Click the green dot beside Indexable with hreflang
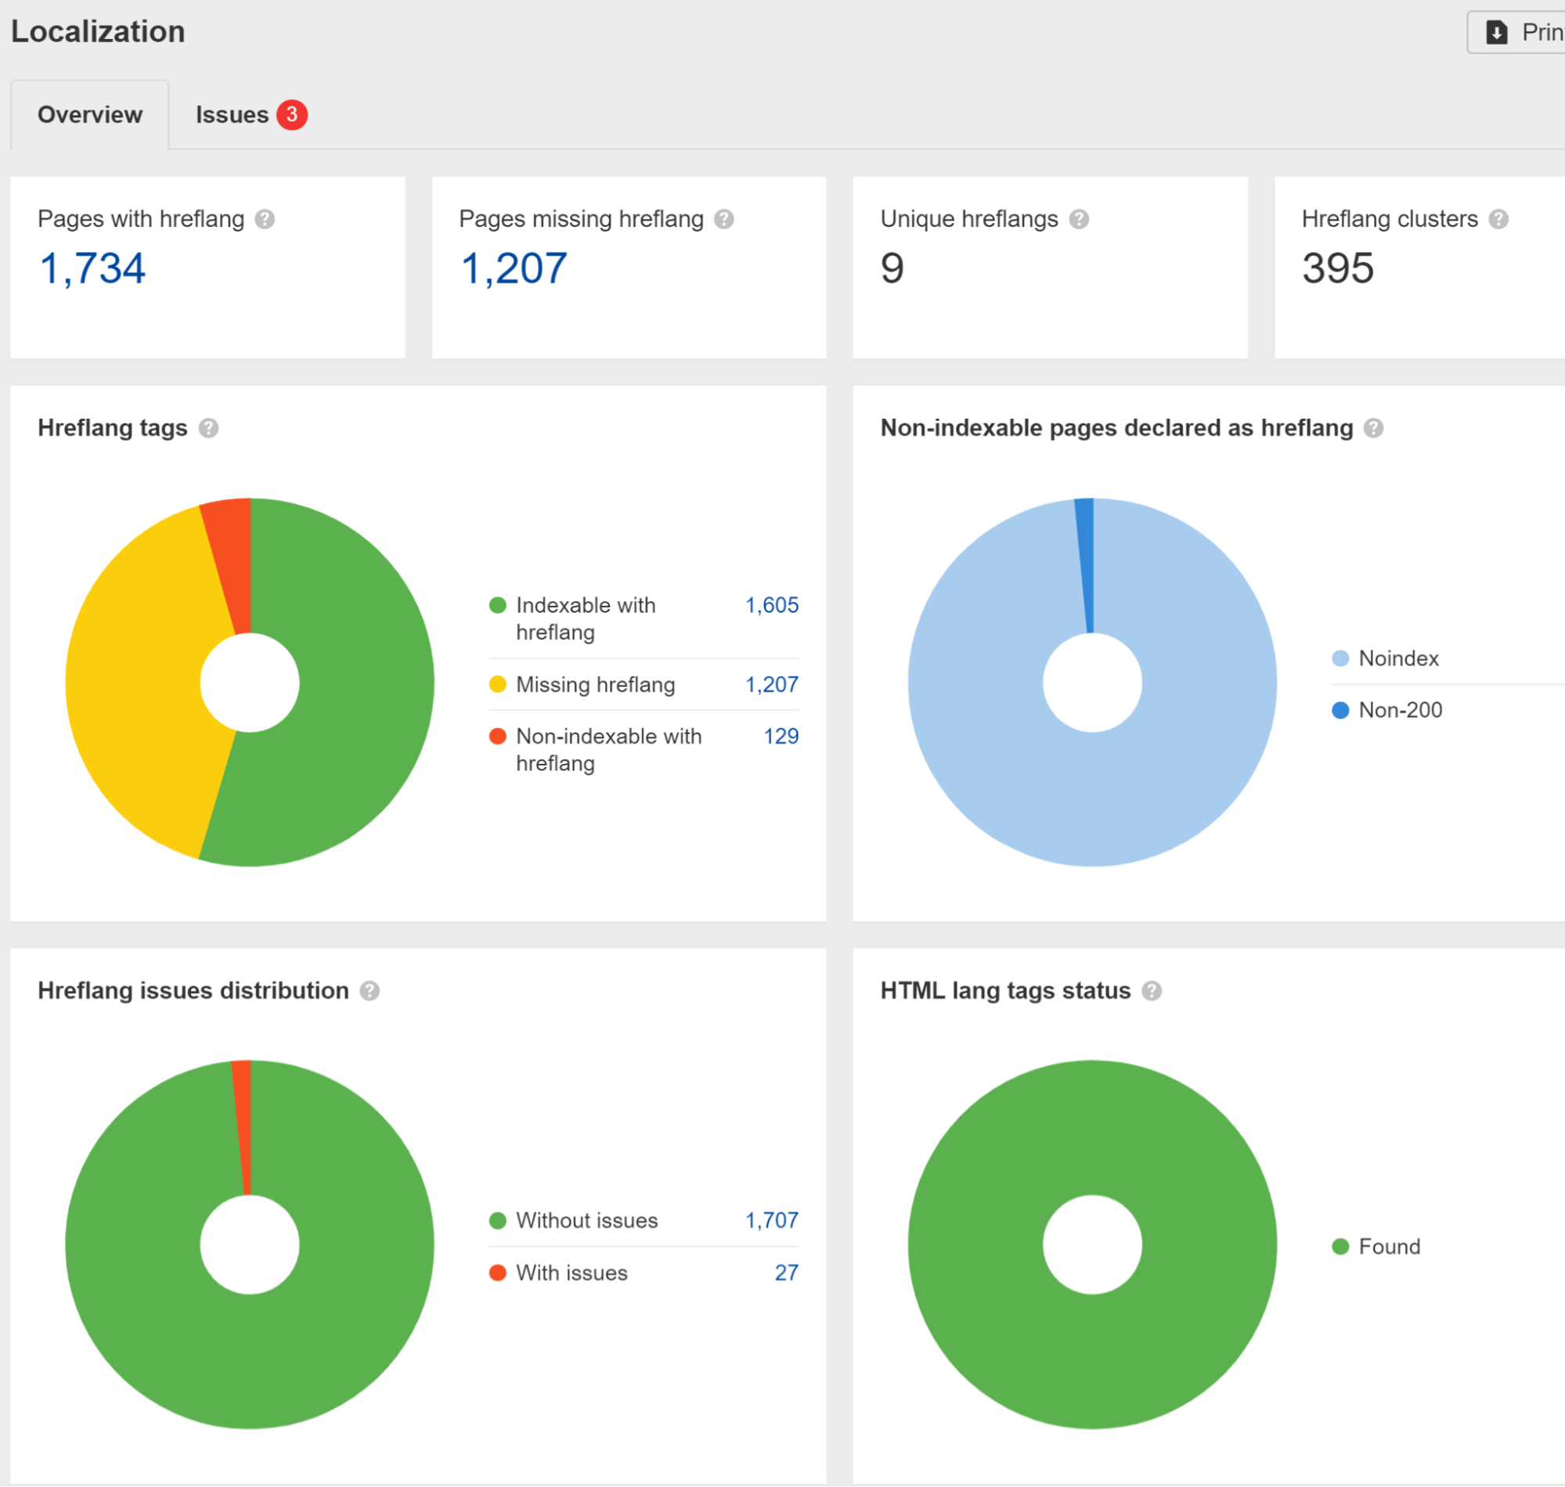The width and height of the screenshot is (1565, 1487). pos(497,605)
